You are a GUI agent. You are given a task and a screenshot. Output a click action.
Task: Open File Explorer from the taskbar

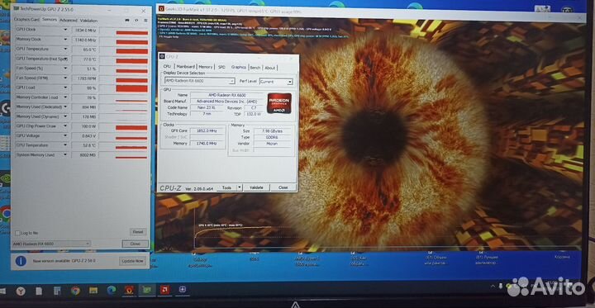[x=93, y=291]
